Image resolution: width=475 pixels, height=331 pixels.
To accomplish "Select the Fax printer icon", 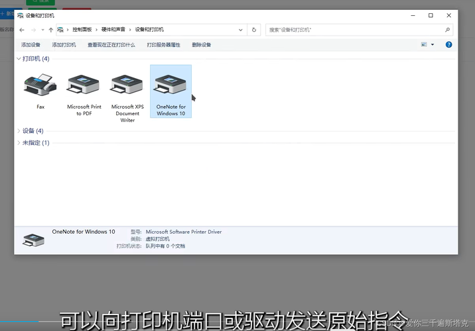I will coord(40,85).
